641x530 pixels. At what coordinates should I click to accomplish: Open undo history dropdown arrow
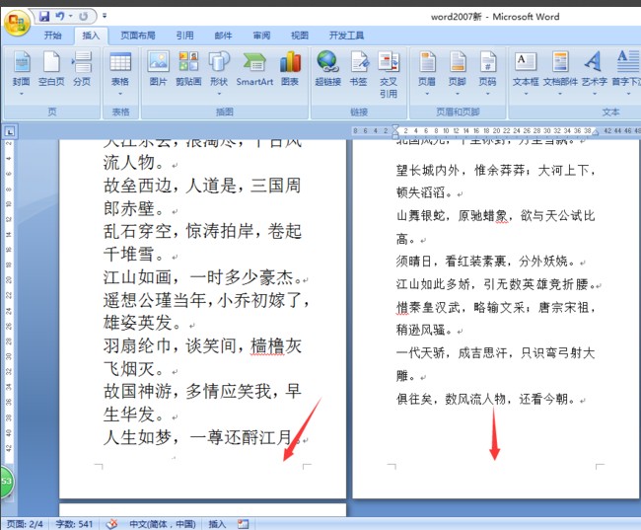tap(70, 17)
